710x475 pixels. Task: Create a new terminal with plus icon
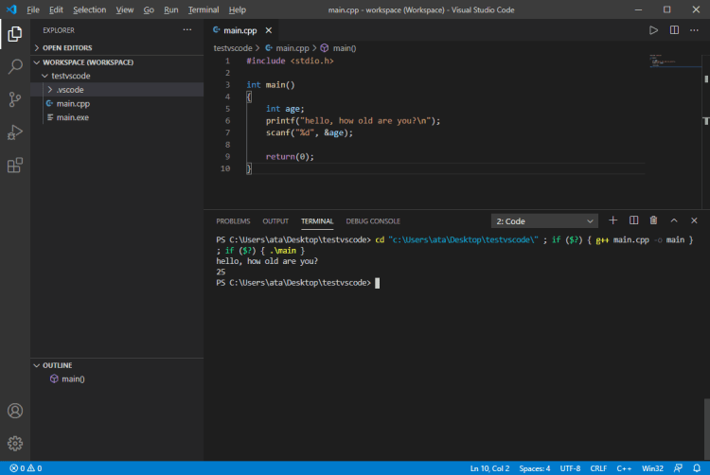click(x=612, y=220)
